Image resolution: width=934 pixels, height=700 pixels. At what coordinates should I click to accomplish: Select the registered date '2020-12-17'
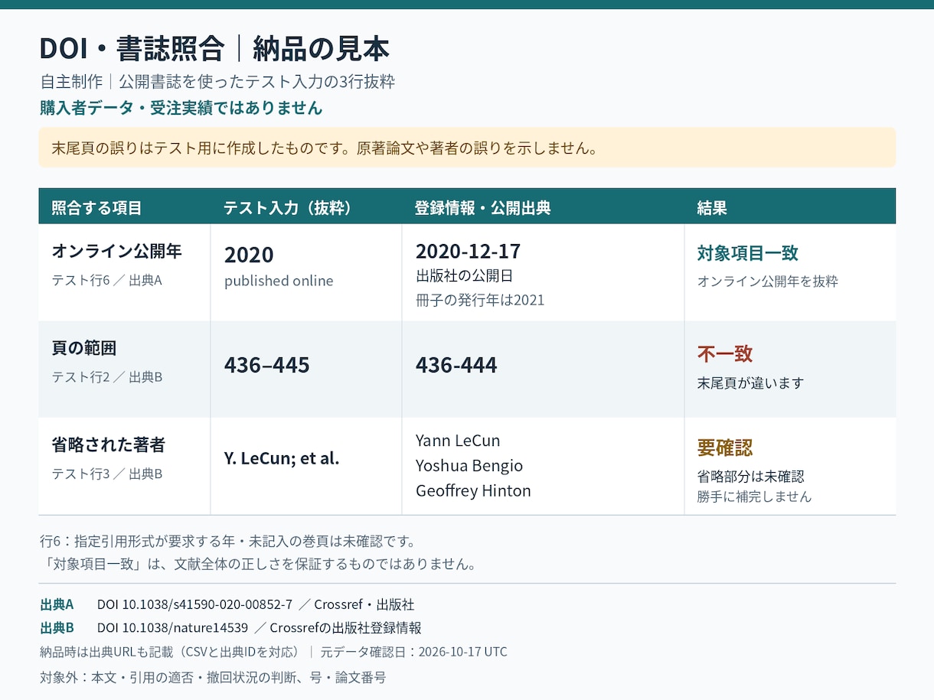[468, 251]
